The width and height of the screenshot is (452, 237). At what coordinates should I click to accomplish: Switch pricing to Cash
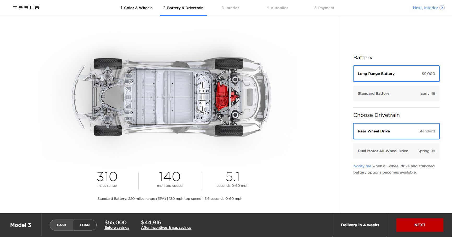tap(62, 225)
